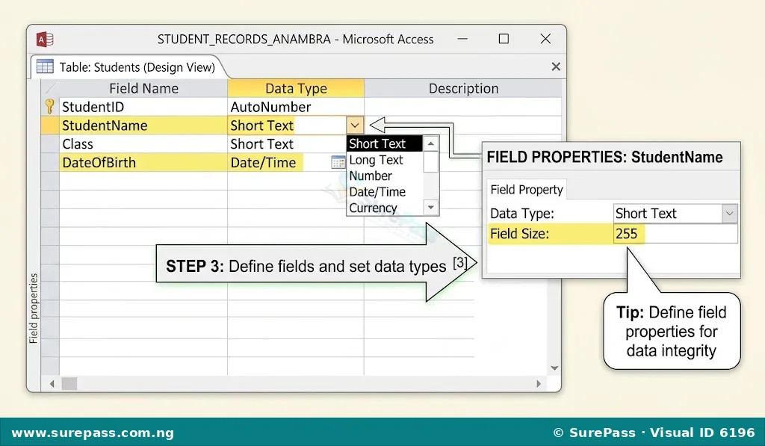This screenshot has width=765, height=446.
Task: Open the Field Property tab
Action: click(527, 189)
